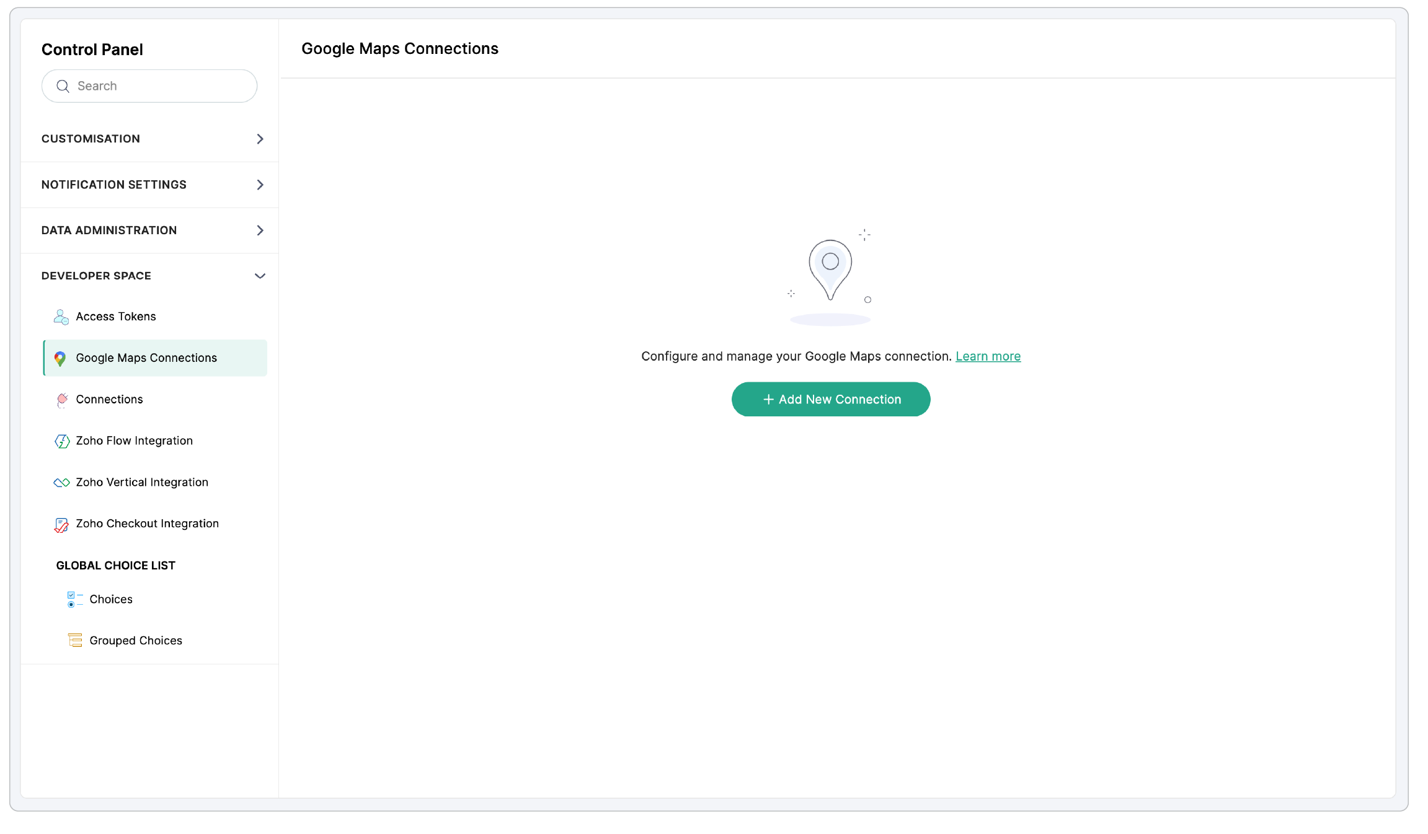Click the Google Maps pin icon
This screenshot has width=1428, height=834.
tap(60, 358)
